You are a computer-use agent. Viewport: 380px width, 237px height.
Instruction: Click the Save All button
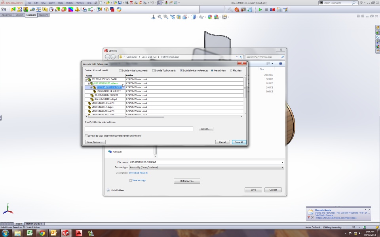point(239,142)
